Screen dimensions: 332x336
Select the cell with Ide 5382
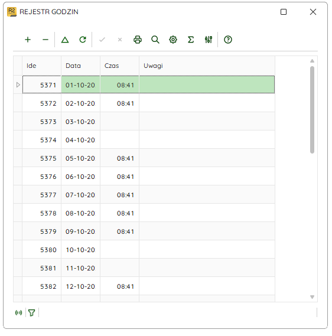[x=42, y=286]
